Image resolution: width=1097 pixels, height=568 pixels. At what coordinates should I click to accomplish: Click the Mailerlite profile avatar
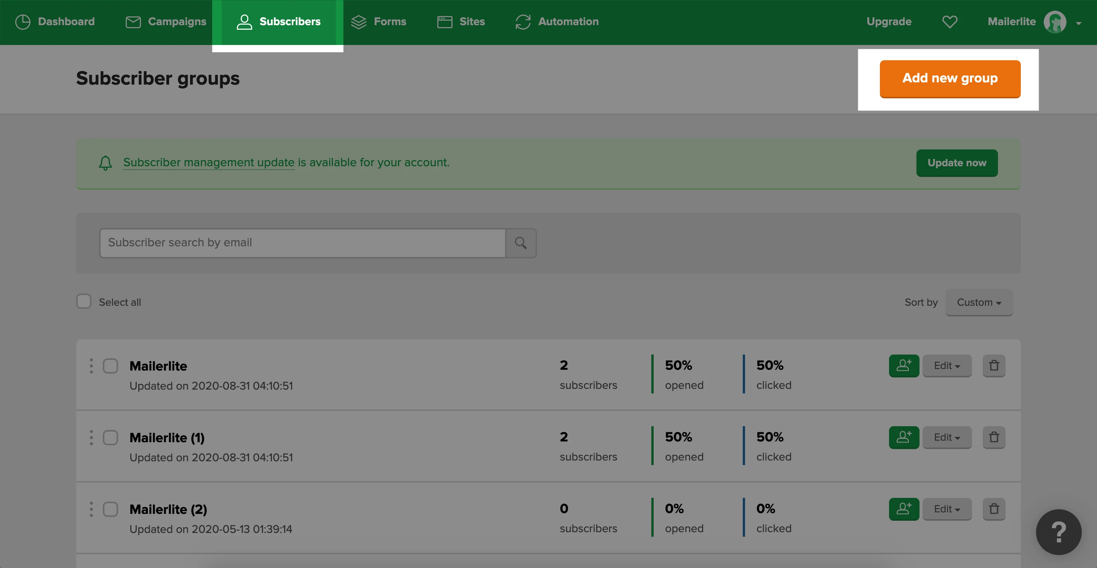[x=1054, y=22]
